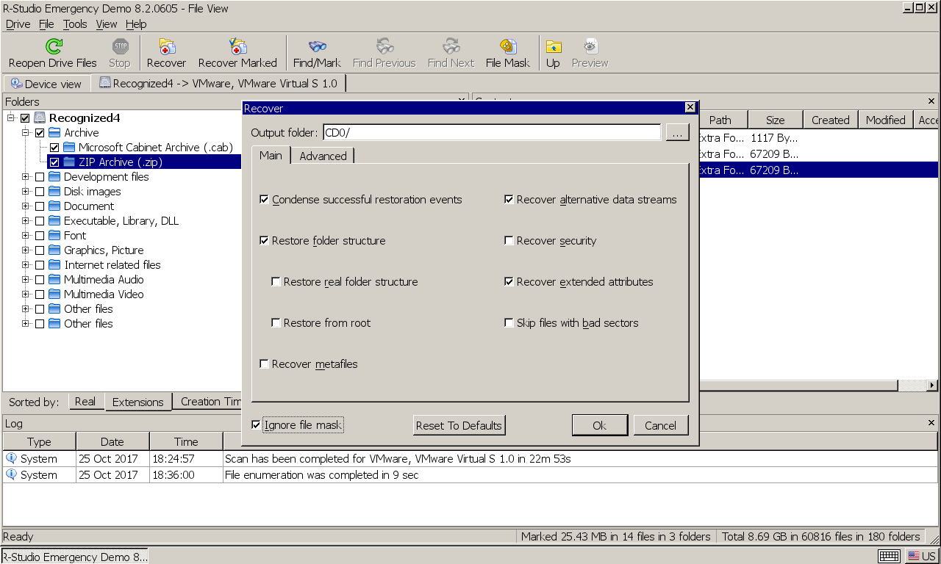The height and width of the screenshot is (564, 941).
Task: Expand the Internet related files node
Action: [26, 265]
